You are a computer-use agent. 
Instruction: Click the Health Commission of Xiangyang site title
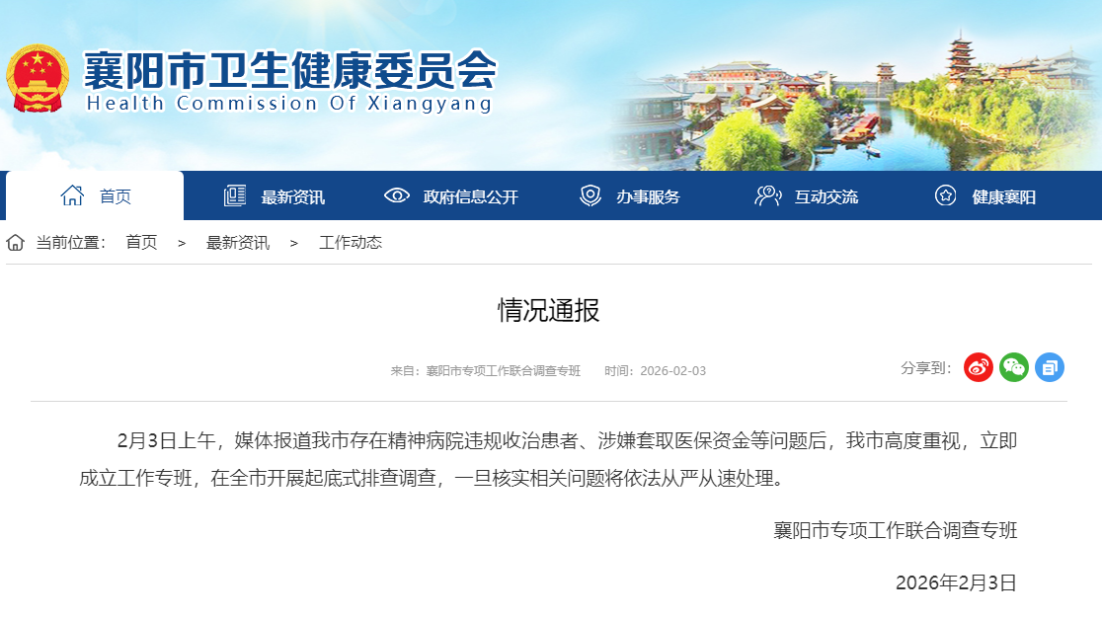289,81
